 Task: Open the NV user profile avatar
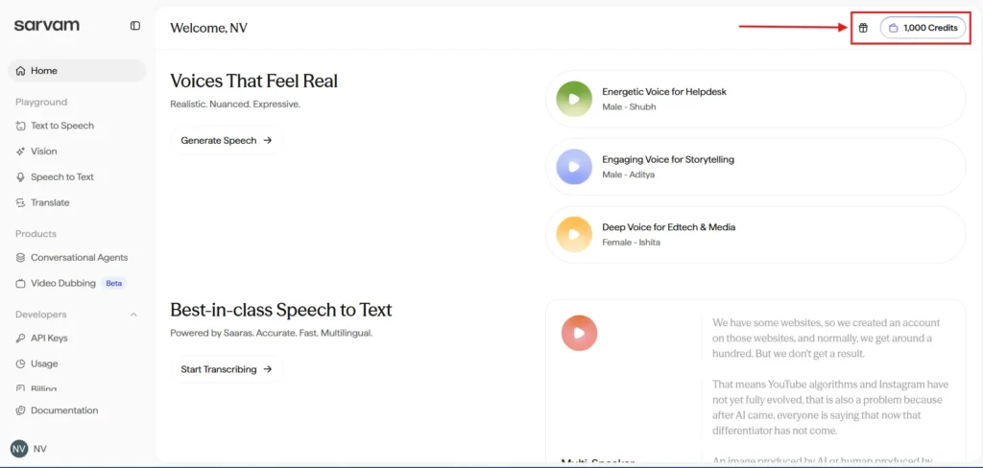[19, 449]
